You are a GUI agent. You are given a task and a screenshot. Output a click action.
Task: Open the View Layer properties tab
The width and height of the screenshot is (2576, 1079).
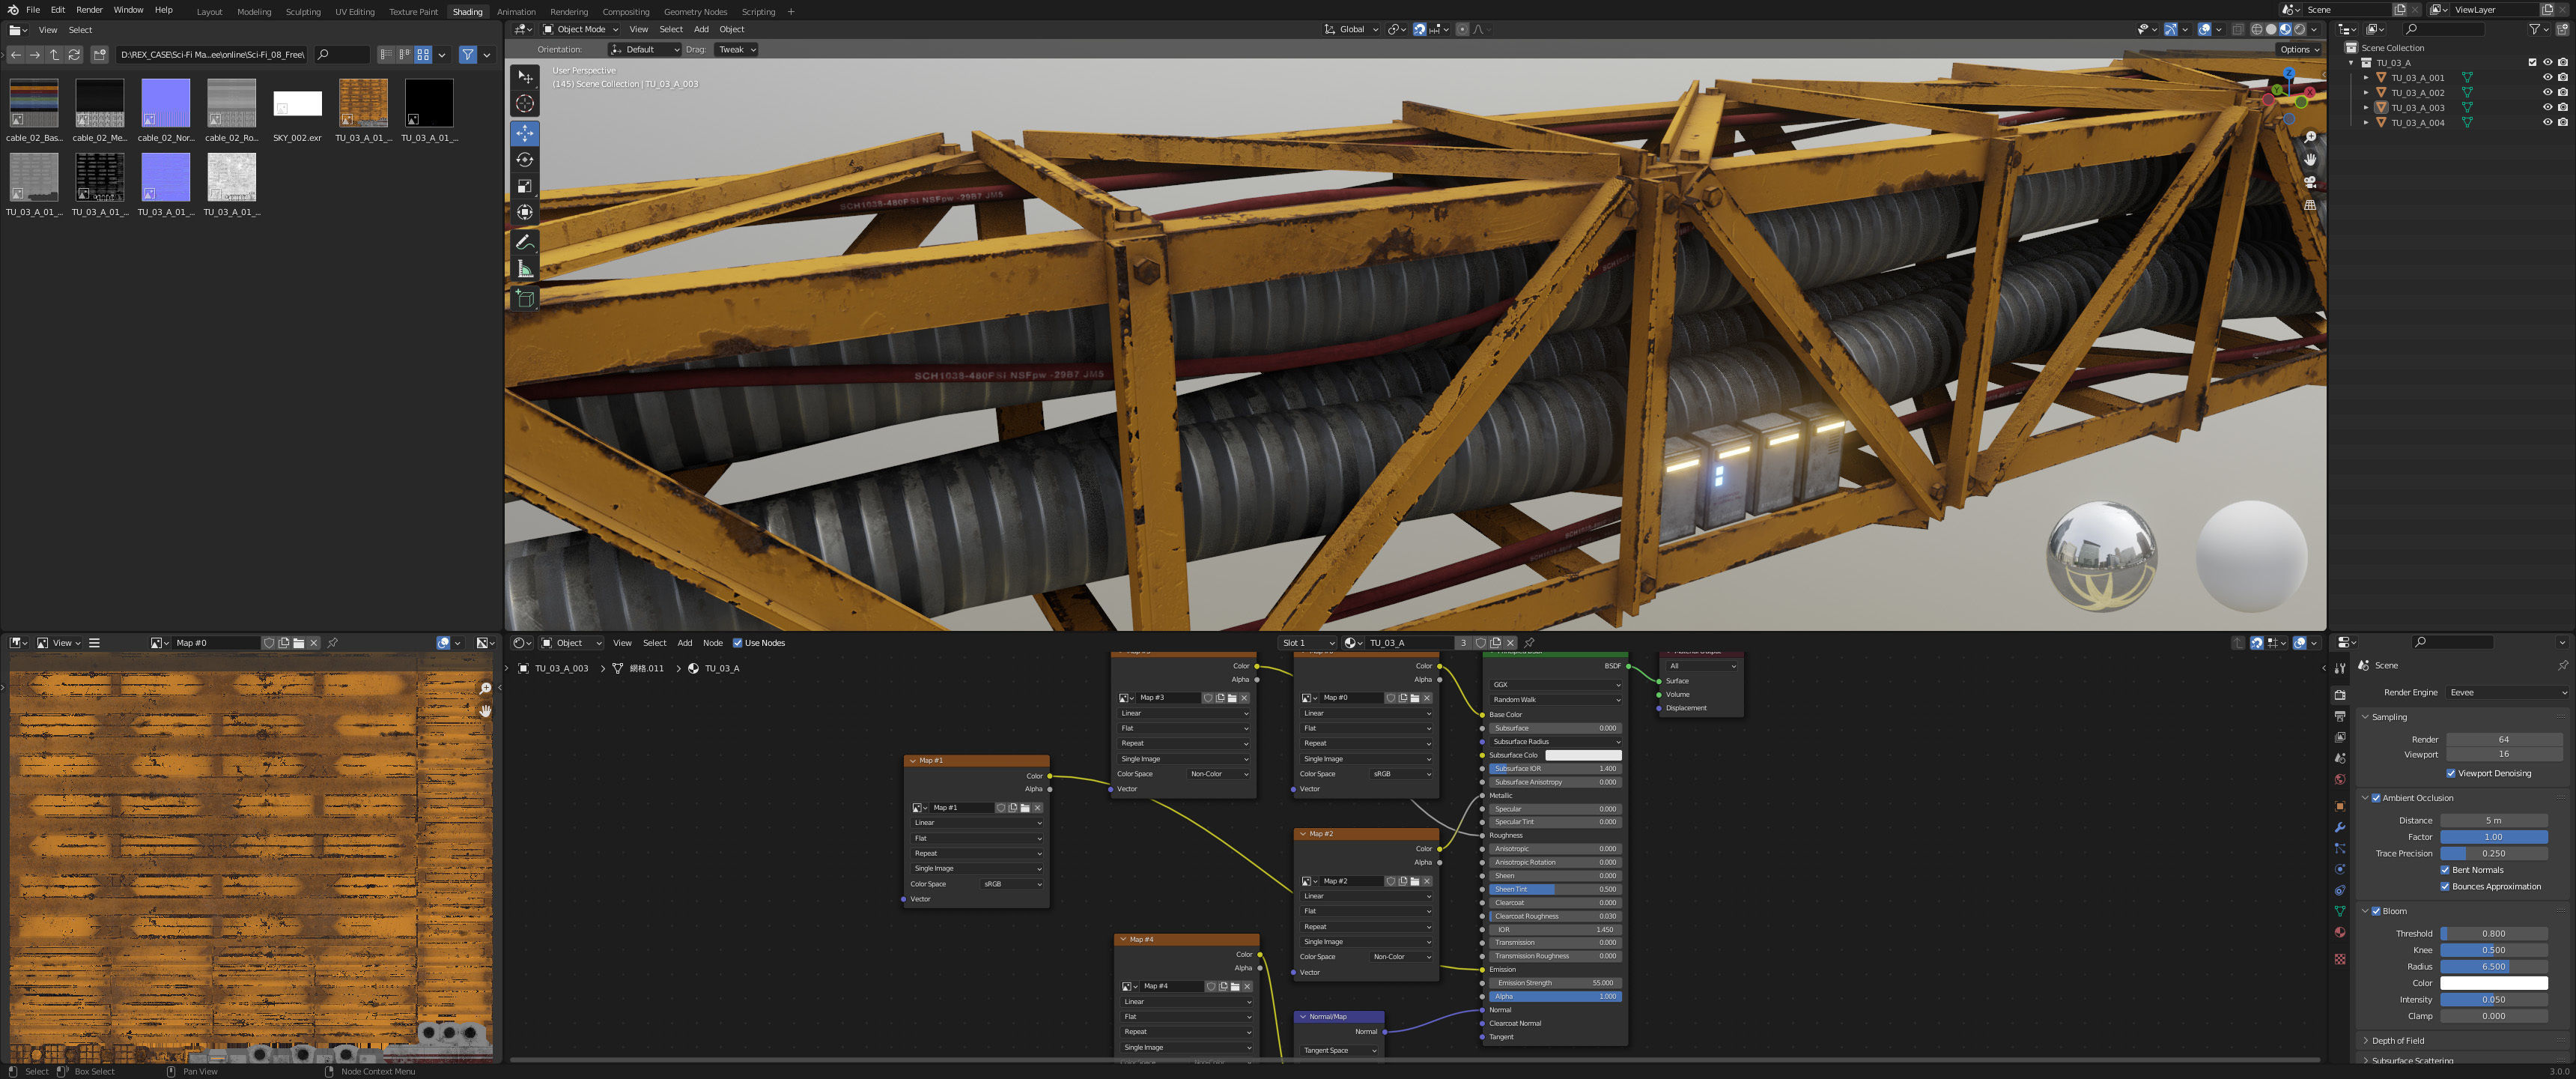(x=2340, y=737)
